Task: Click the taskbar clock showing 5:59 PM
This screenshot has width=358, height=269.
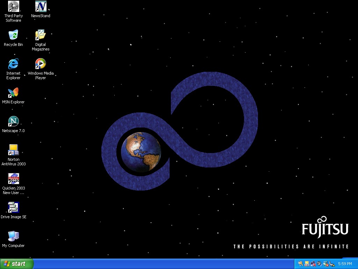Action: [x=345, y=264]
